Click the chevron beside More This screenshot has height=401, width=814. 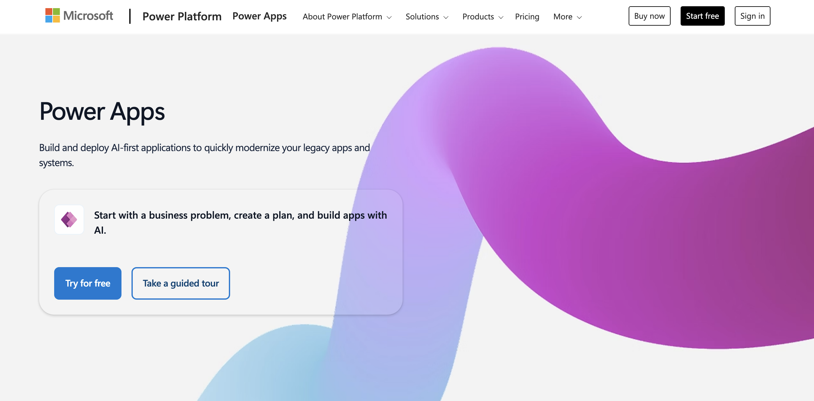click(x=579, y=18)
